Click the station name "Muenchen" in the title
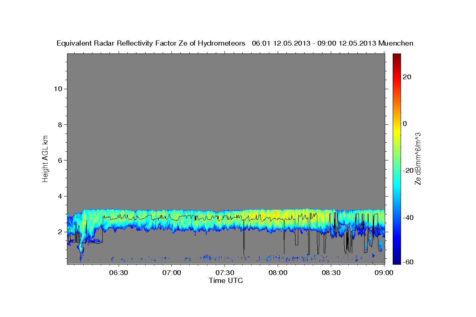 pyautogui.click(x=396, y=43)
